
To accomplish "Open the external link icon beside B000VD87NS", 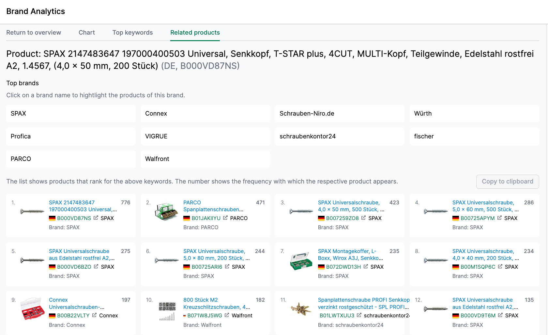I will (96, 218).
